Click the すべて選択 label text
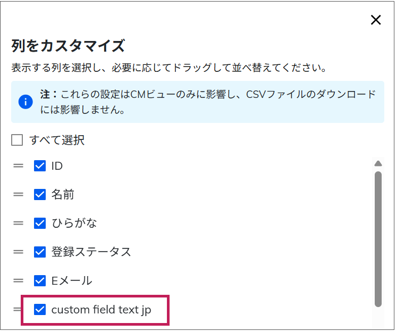Screen dimensions: 396x331 click(x=57, y=140)
